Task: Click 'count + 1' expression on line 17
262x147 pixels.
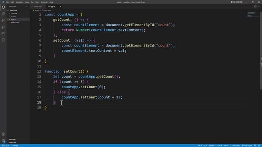Action: pos(108,97)
